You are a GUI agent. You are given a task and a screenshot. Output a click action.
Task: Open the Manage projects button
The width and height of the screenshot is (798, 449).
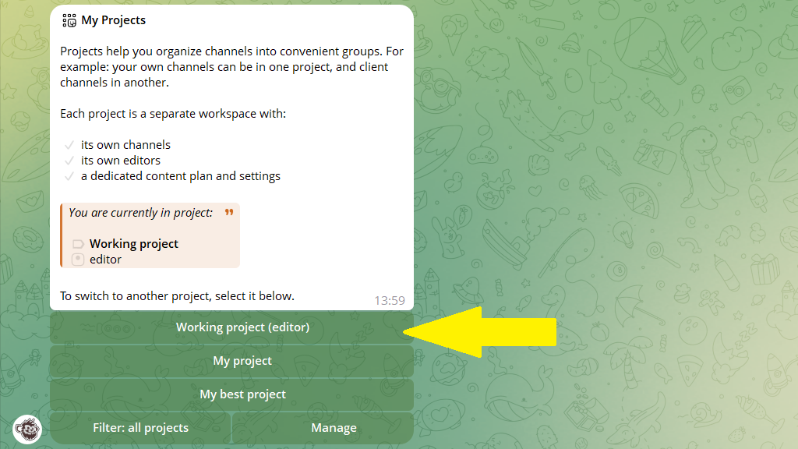point(323,428)
